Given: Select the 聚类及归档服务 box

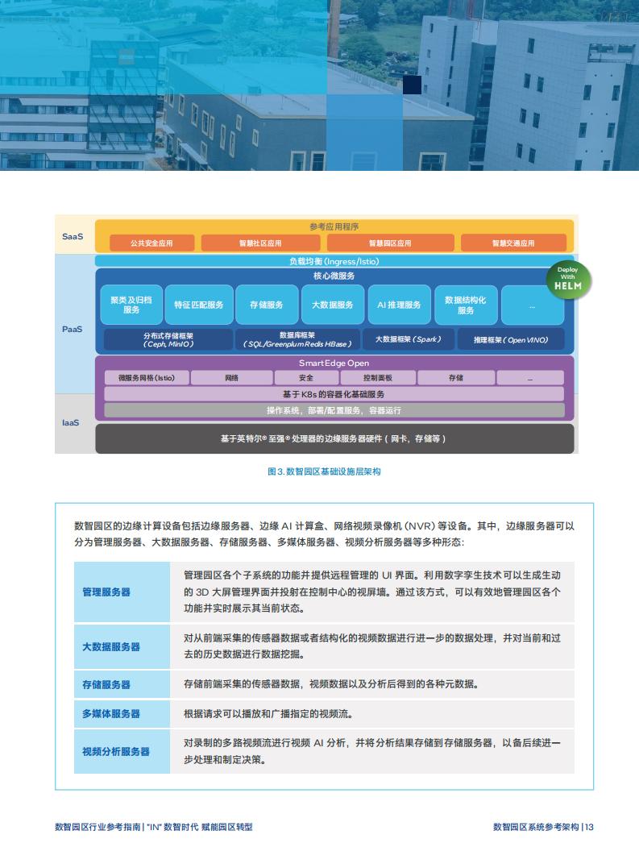Looking at the screenshot, I should tap(131, 305).
